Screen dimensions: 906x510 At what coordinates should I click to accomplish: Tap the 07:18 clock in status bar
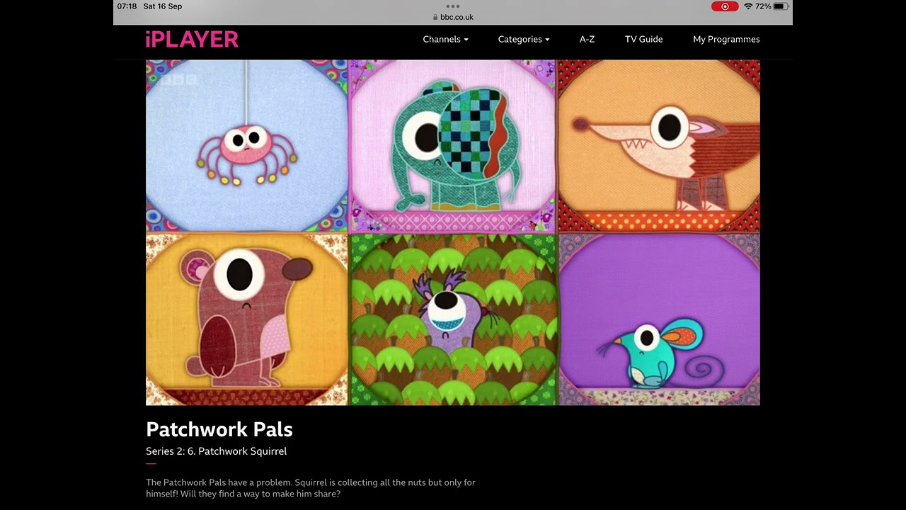click(x=127, y=6)
